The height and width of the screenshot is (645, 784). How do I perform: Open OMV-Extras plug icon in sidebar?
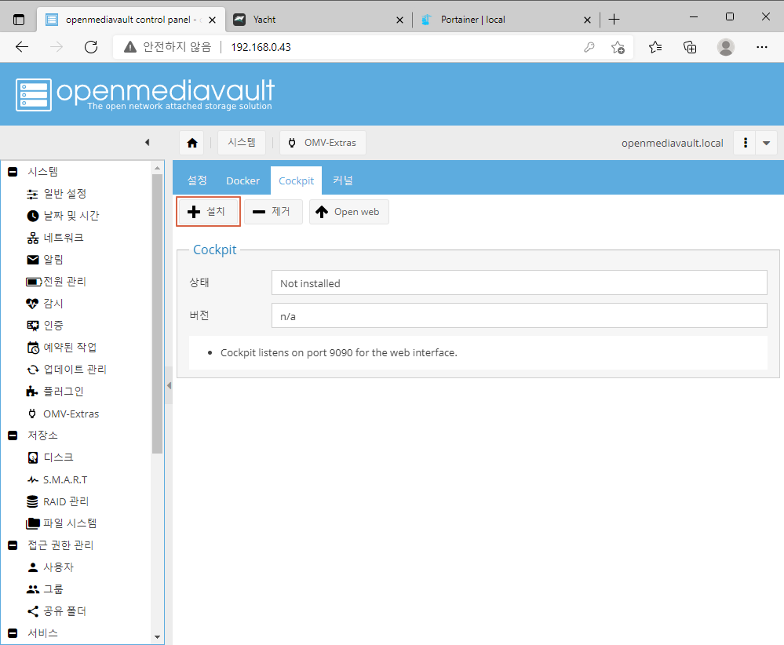pos(32,414)
